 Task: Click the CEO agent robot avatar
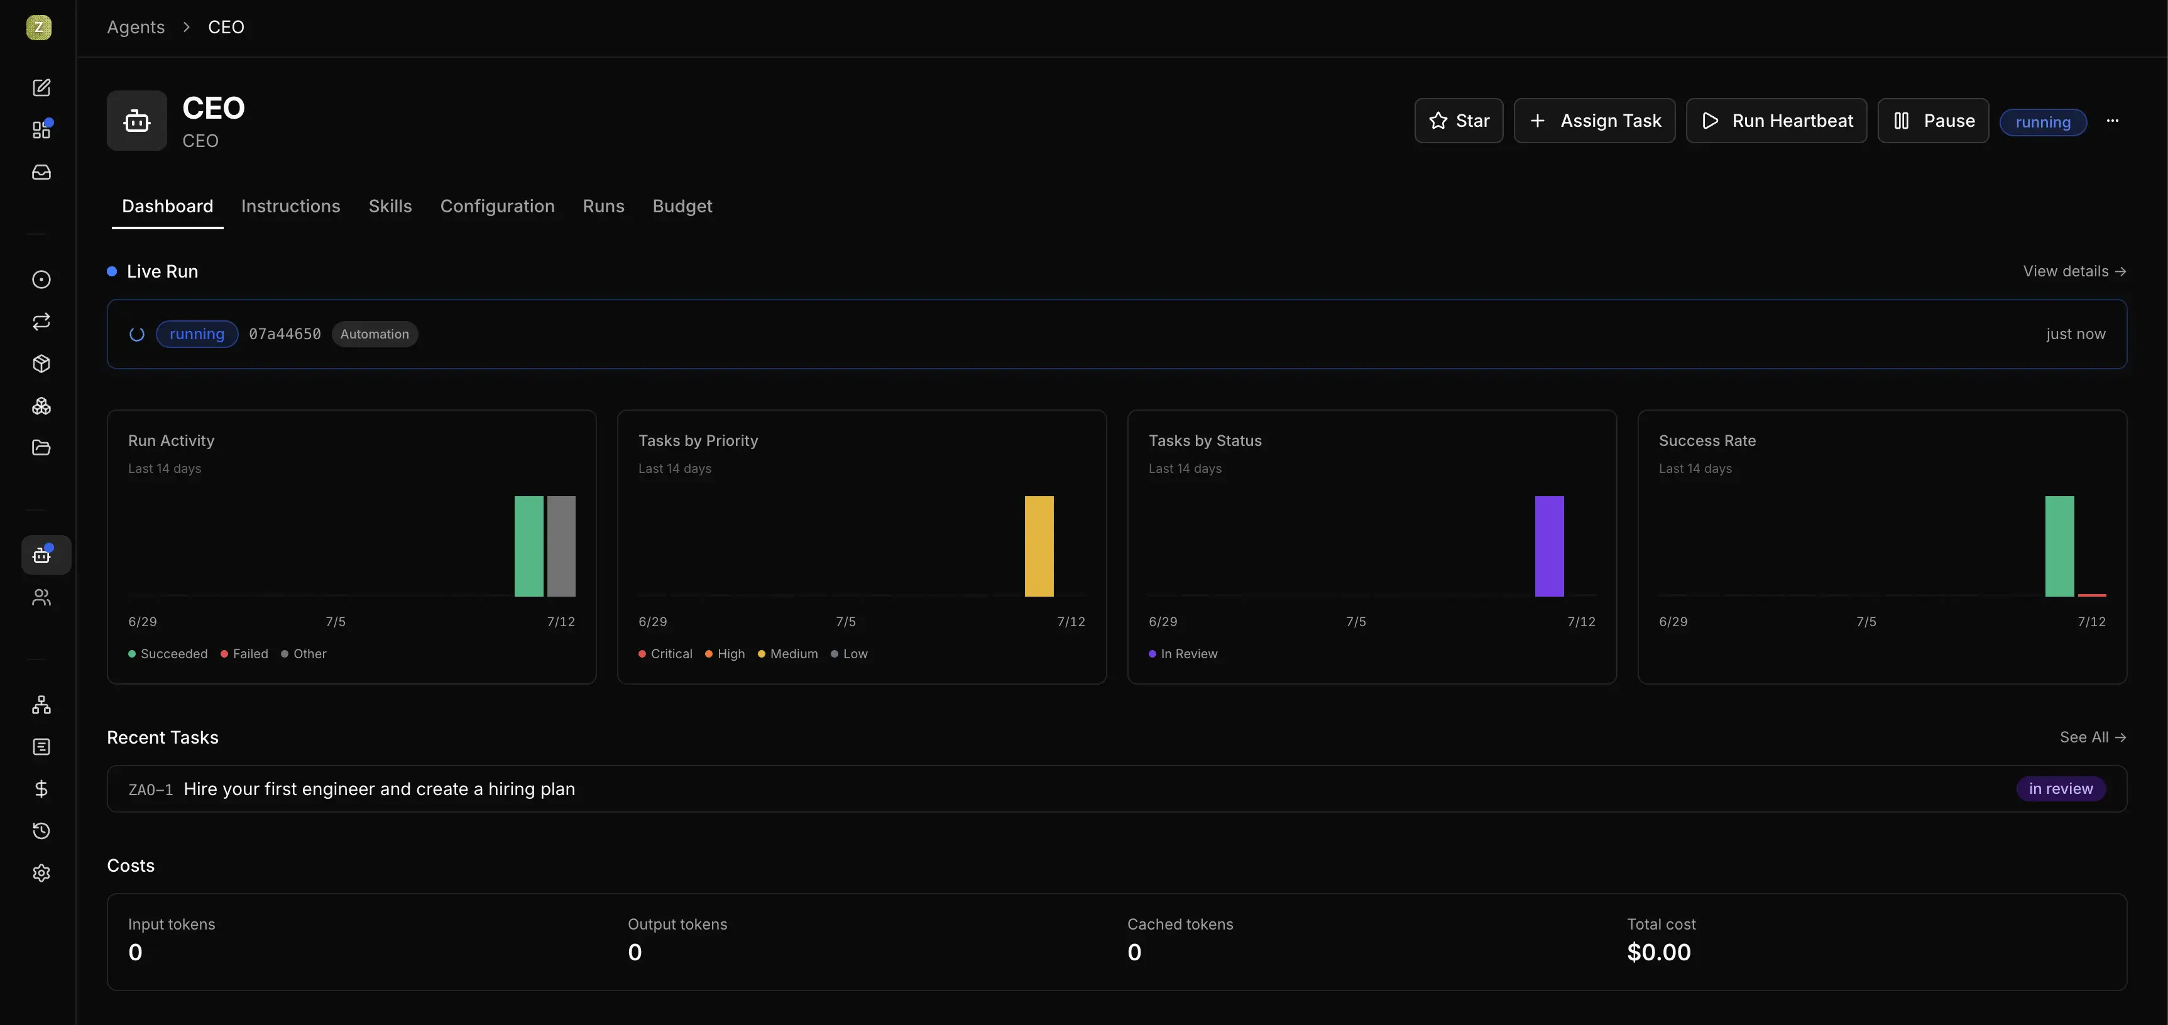pos(136,120)
